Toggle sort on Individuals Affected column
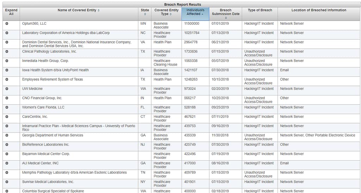 pos(195,12)
